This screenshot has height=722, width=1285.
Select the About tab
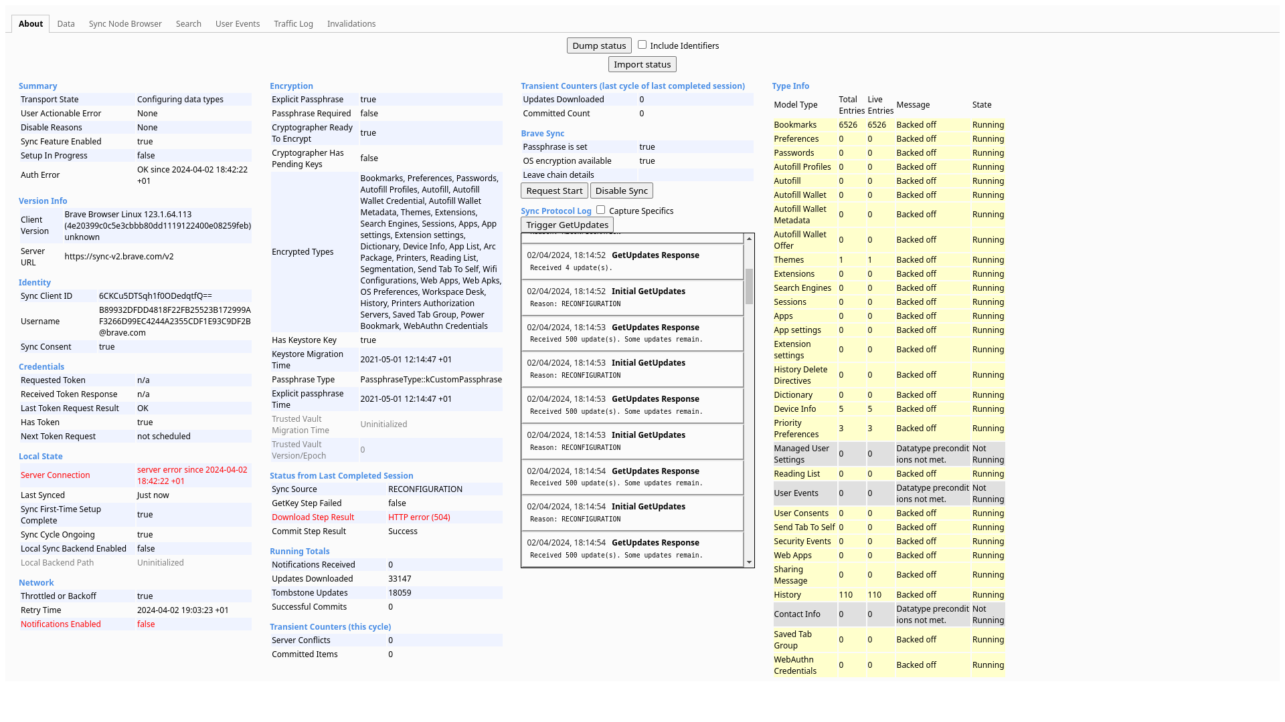point(31,23)
